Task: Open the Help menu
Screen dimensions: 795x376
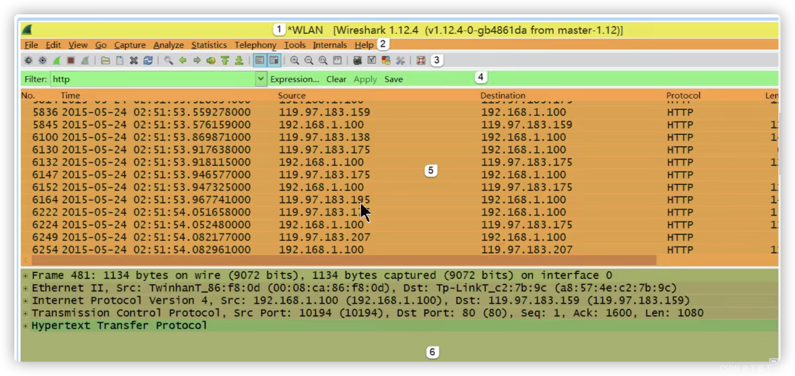Action: click(x=364, y=45)
